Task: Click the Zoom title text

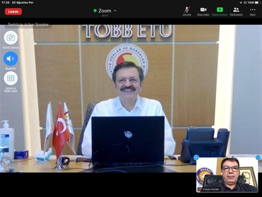Action: (x=105, y=10)
